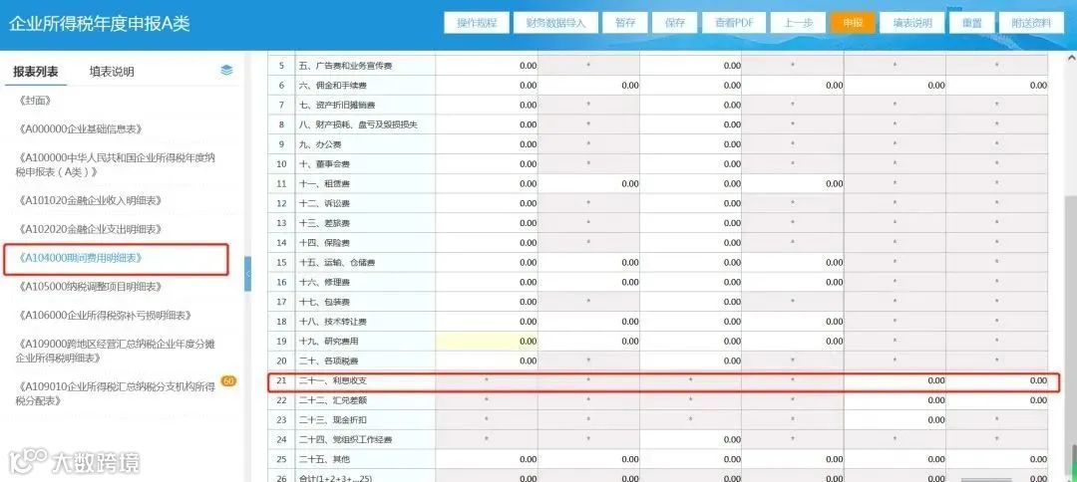Screen dimensions: 1077x482
Task: Open 查看PDF preview
Action: 734,23
